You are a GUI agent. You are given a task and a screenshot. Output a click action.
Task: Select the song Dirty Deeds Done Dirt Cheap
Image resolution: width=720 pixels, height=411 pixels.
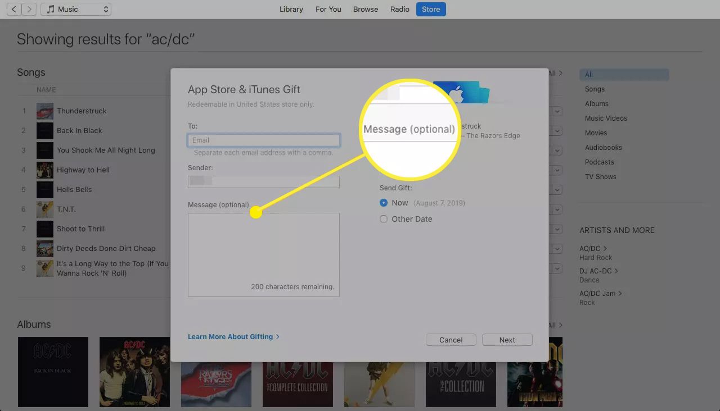tap(106, 248)
